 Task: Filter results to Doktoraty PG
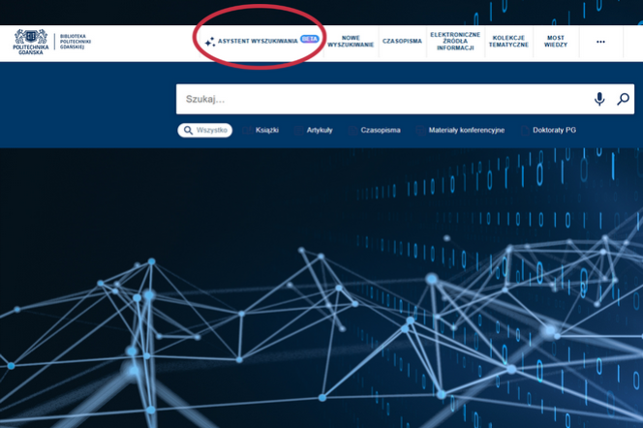[x=556, y=130]
